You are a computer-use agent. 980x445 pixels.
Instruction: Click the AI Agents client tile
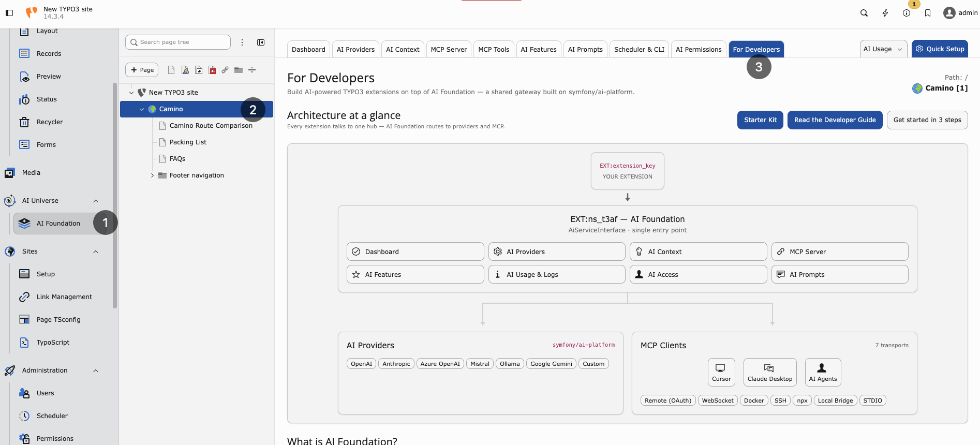[823, 372]
